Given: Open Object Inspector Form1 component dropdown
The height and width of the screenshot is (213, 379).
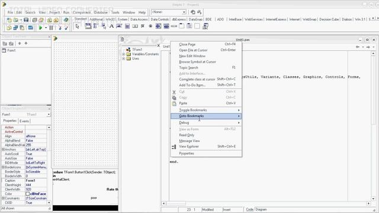Looking at the screenshot, I should (49, 114).
